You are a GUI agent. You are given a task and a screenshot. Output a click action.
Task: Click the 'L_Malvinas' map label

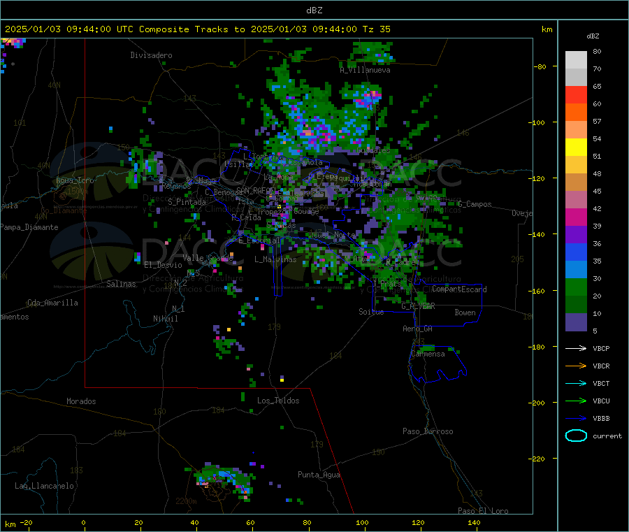coord(275,259)
